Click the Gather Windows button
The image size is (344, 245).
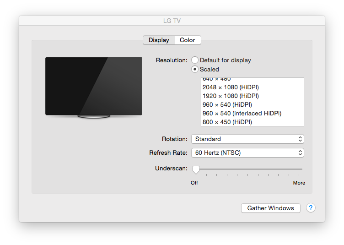coord(270,208)
